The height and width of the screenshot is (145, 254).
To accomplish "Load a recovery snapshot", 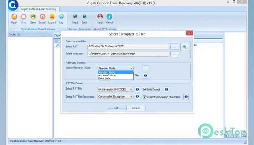I will (75, 19).
